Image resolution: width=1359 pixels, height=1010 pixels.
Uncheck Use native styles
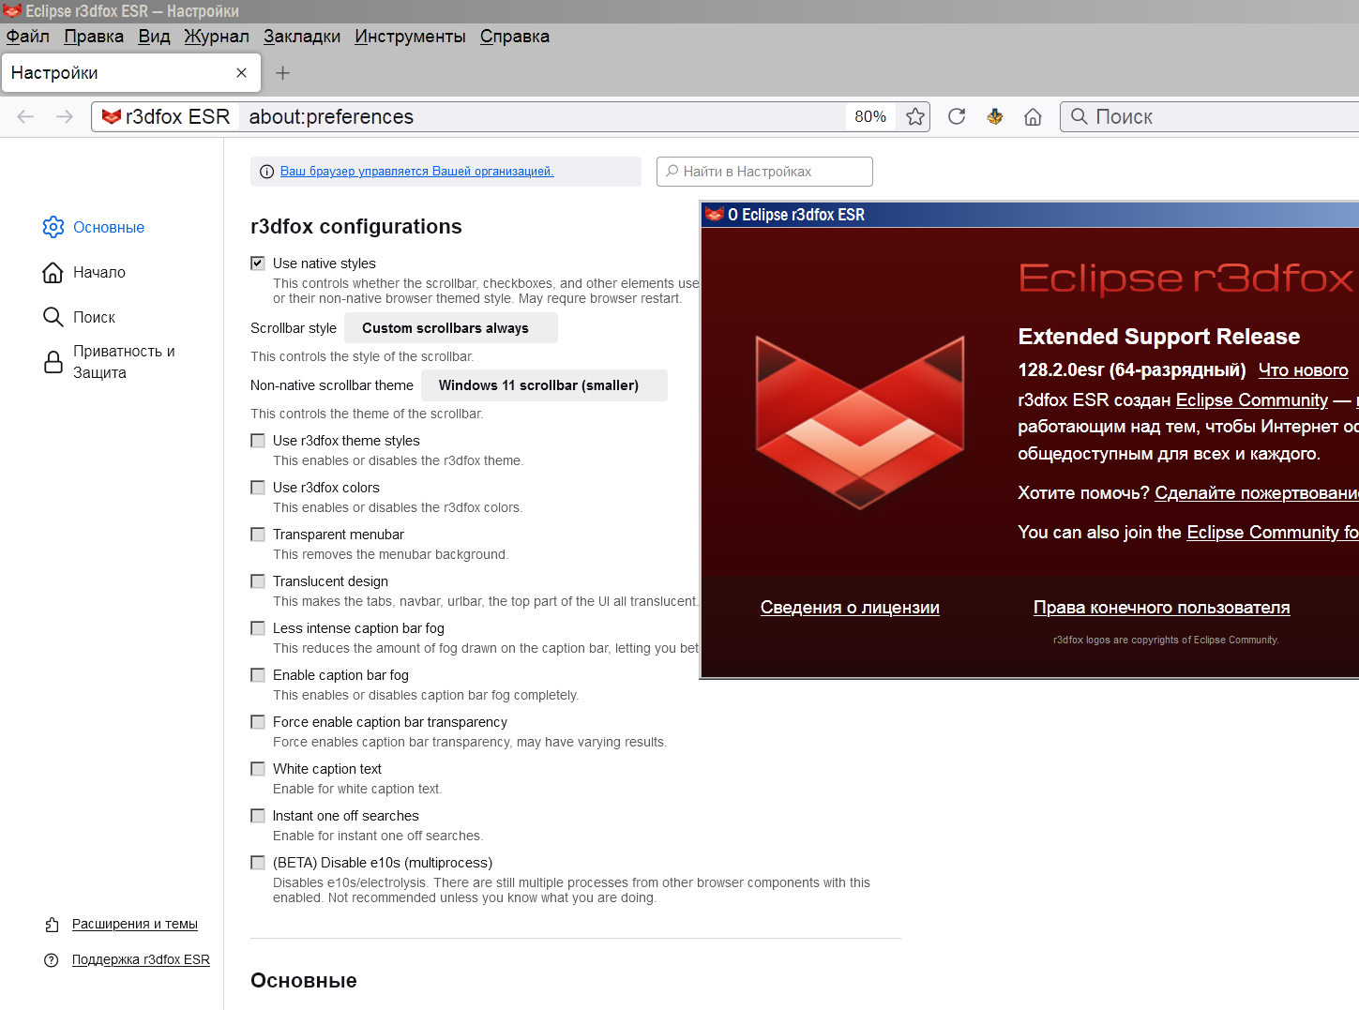click(258, 264)
